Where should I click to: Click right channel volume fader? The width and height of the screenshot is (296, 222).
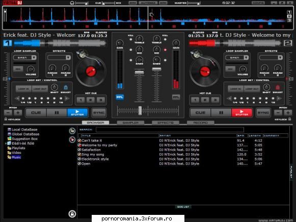[157, 69]
